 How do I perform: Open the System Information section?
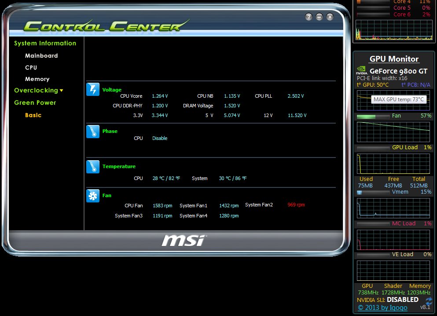pyautogui.click(x=45, y=43)
